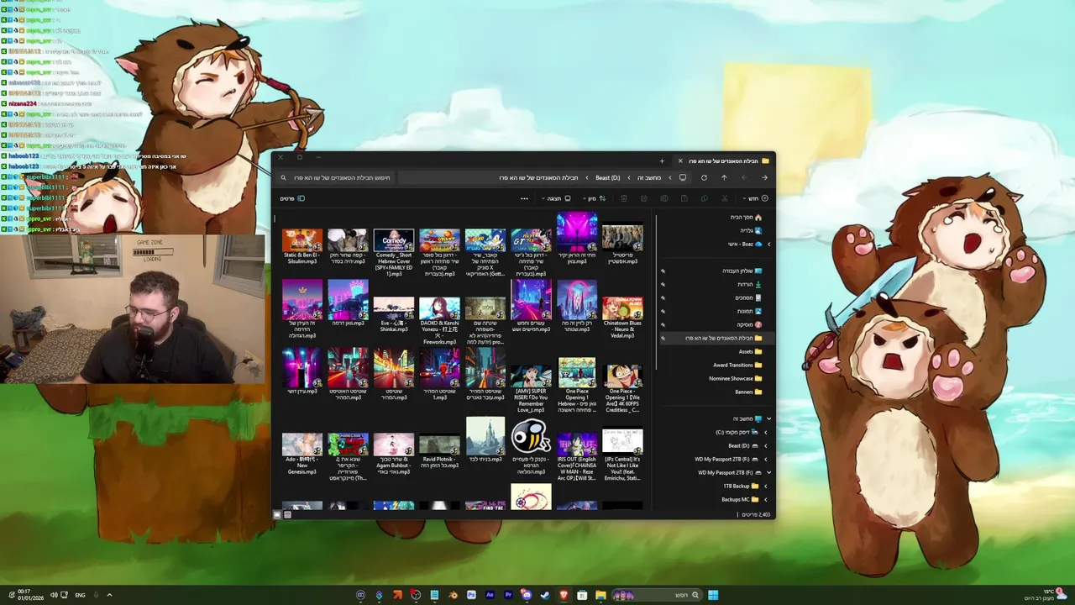
Task: Open the New (חדש) dropdown
Action: (x=756, y=198)
